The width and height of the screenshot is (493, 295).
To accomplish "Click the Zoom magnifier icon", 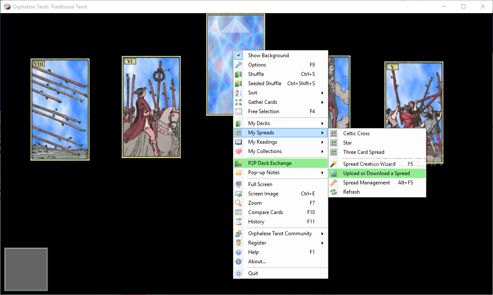I will click(x=238, y=203).
